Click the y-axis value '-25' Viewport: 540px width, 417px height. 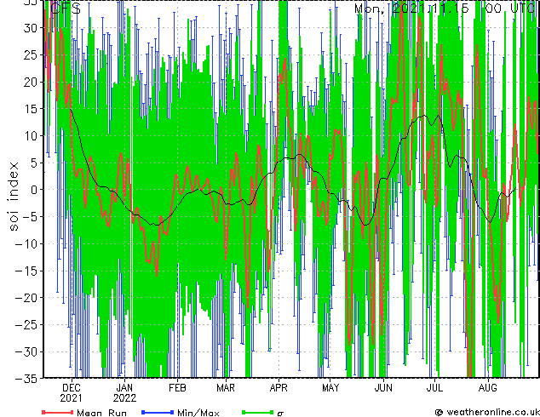(x=26, y=325)
